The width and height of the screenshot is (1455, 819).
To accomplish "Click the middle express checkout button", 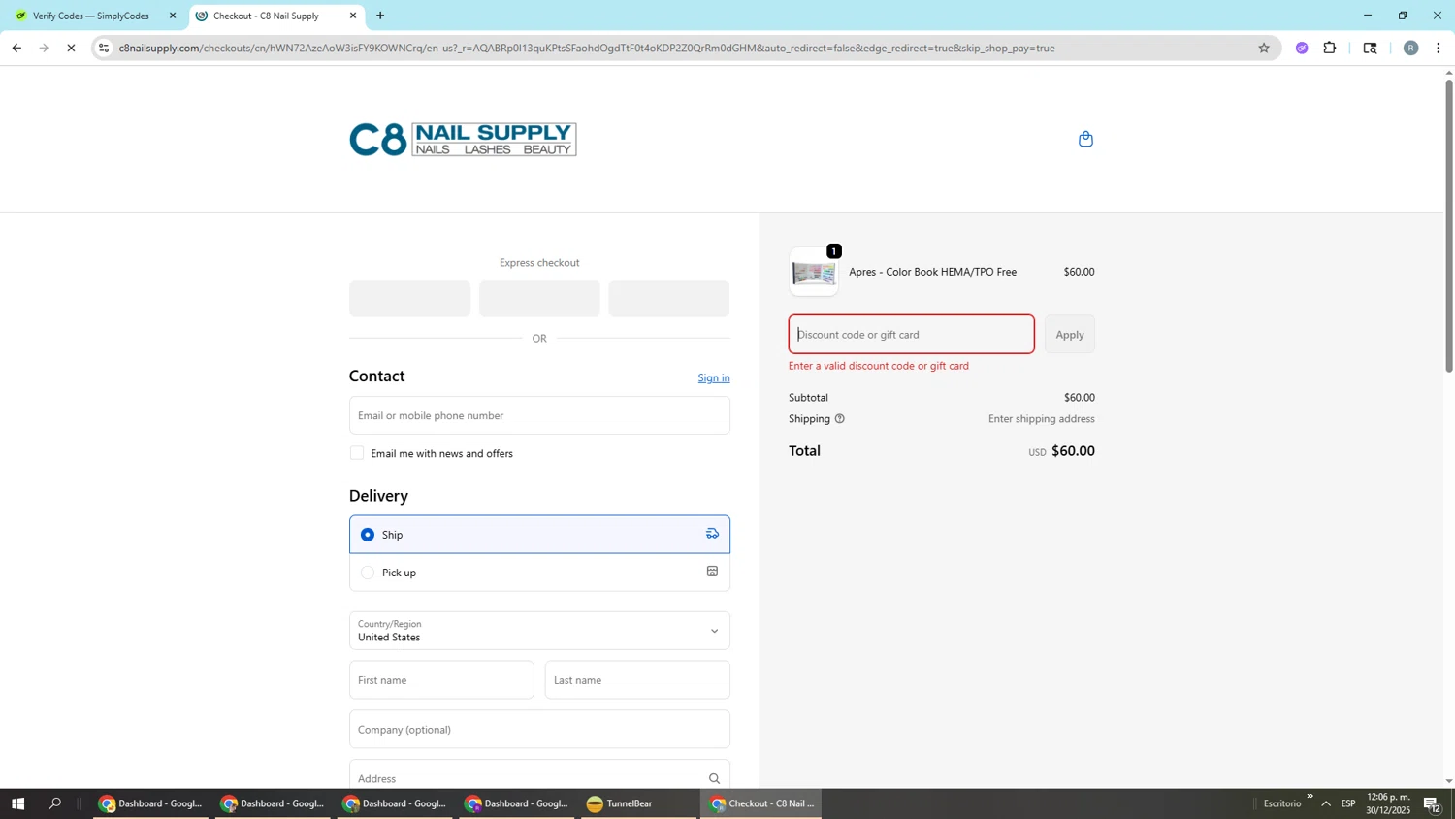I will click(539, 299).
